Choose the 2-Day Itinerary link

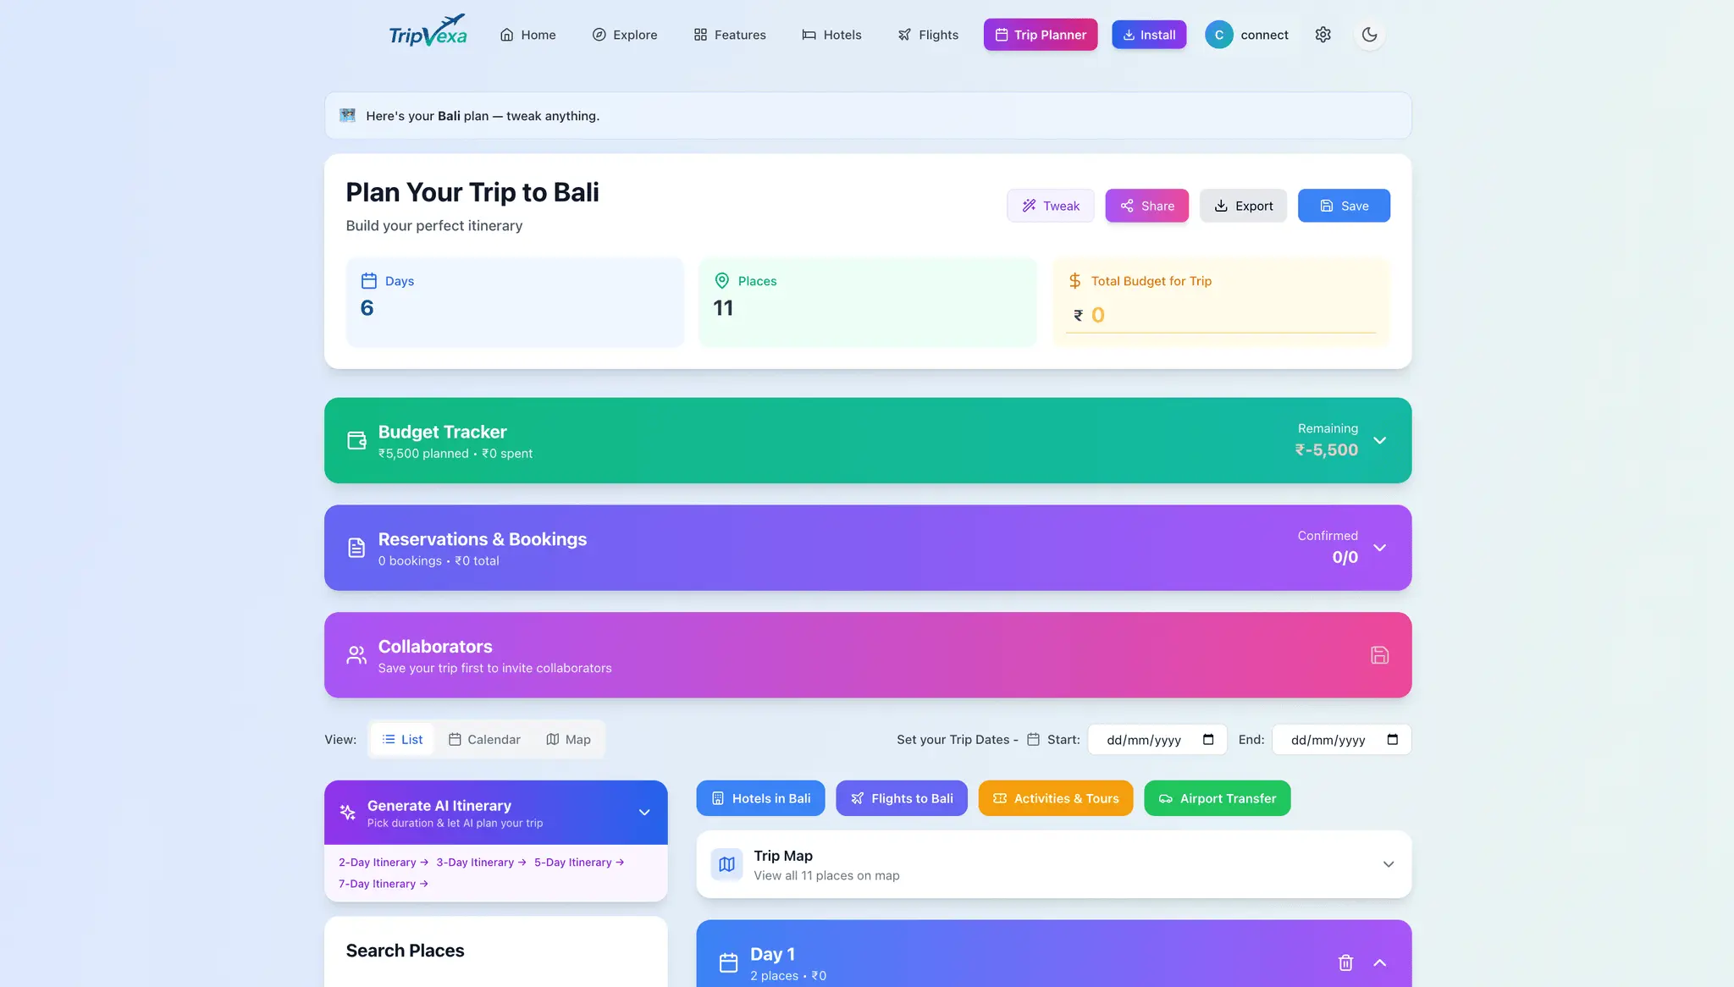[384, 863]
